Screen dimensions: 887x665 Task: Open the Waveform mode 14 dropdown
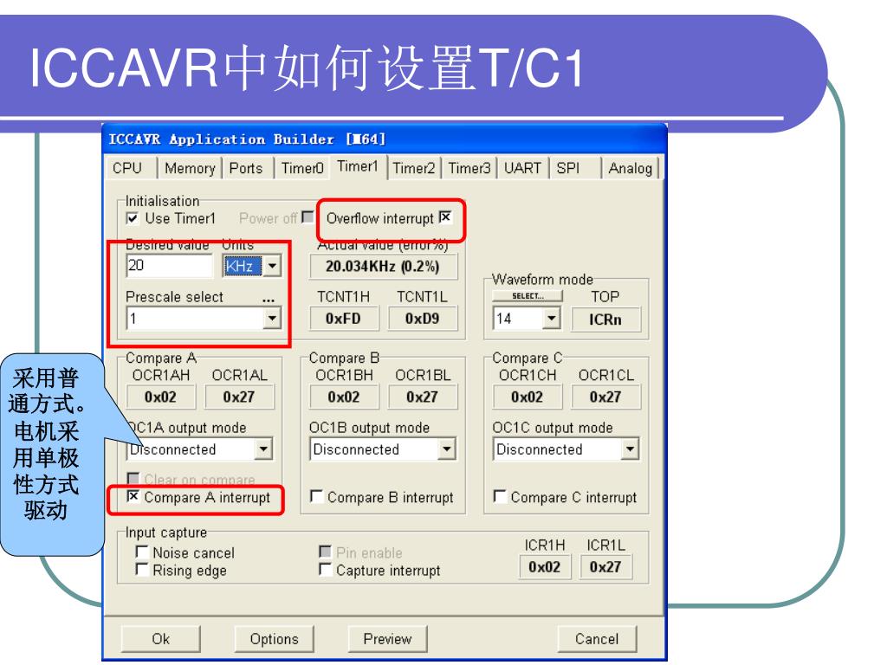click(x=552, y=319)
